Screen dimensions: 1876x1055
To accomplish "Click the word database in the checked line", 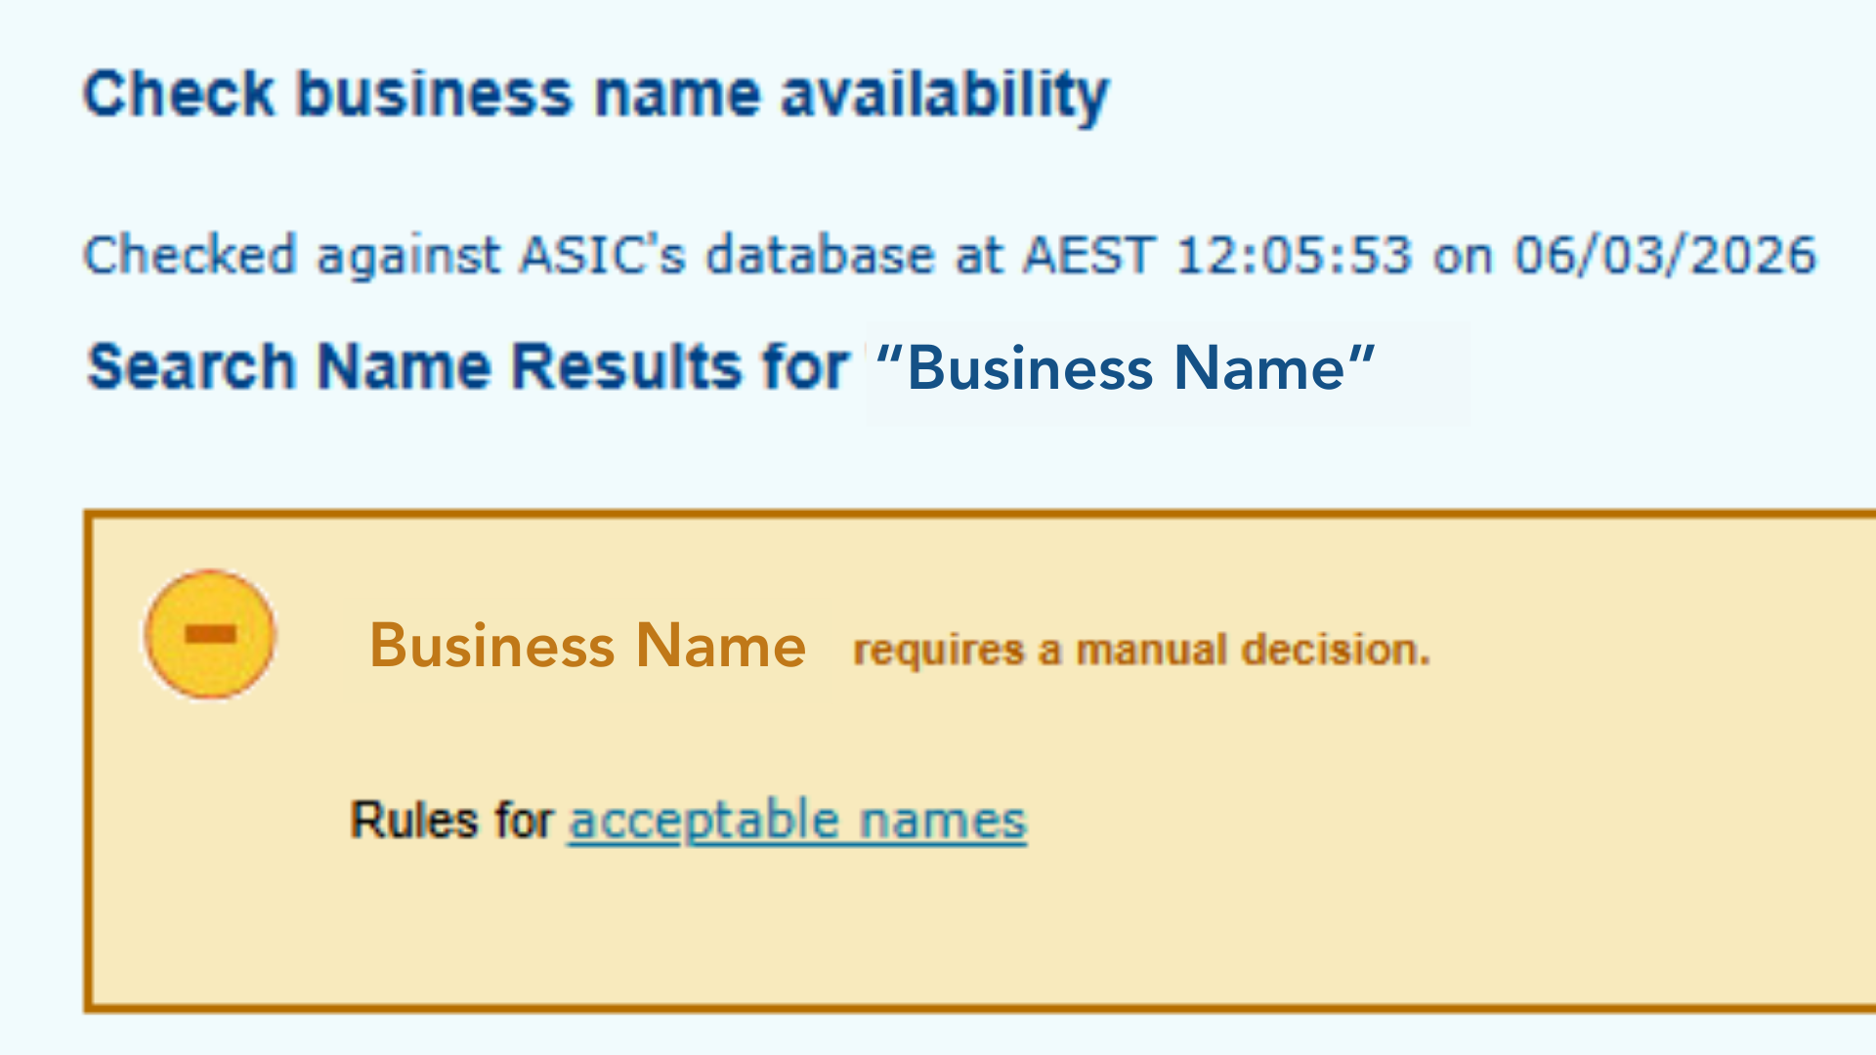I will (820, 256).
